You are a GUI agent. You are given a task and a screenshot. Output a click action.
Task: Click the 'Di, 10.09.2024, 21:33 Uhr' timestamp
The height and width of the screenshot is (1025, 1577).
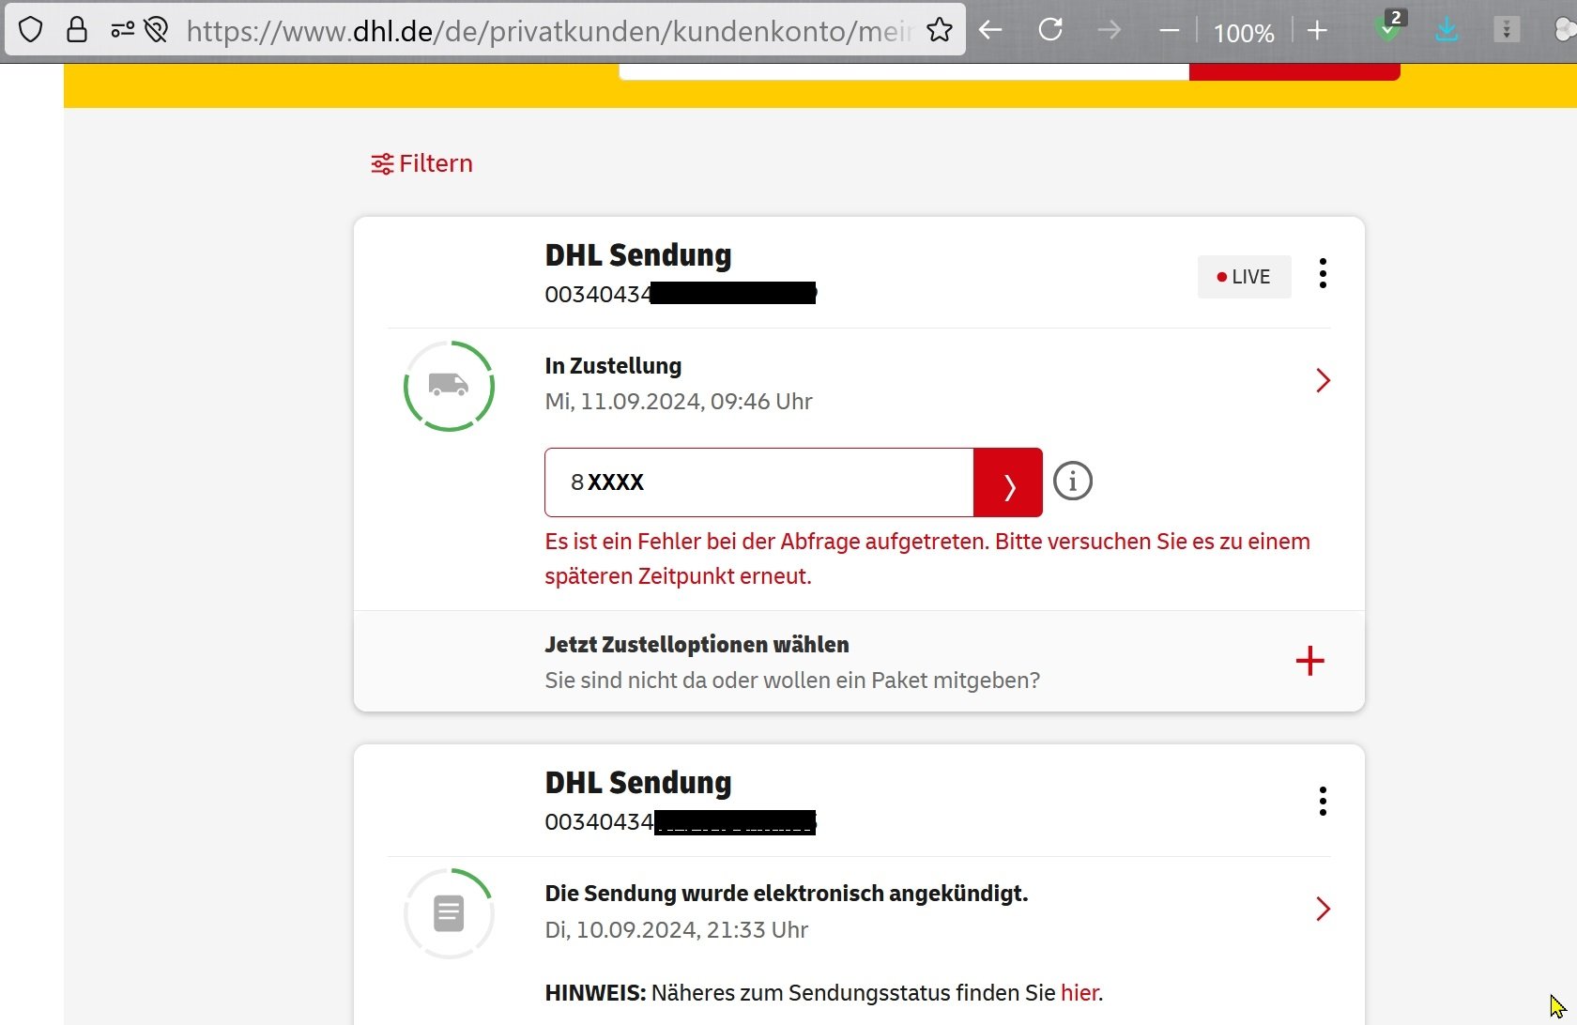[x=677, y=930]
